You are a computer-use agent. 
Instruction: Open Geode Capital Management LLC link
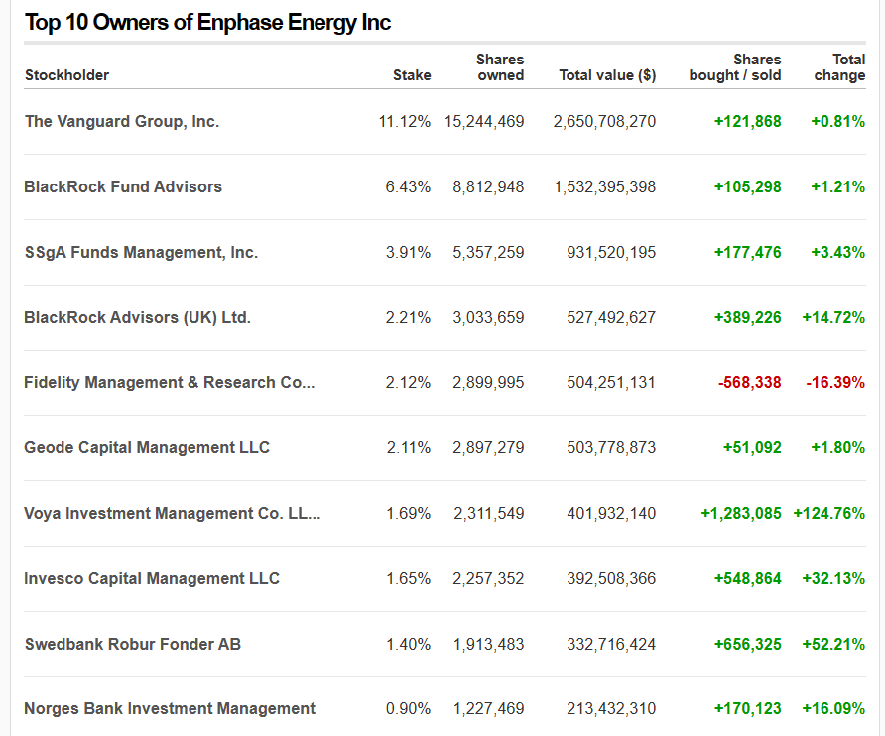(147, 447)
